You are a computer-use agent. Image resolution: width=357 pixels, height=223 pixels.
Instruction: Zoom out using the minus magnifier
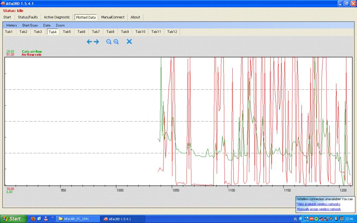[109, 42]
